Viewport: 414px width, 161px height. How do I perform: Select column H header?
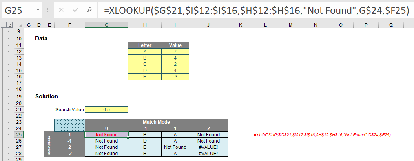click(145, 25)
